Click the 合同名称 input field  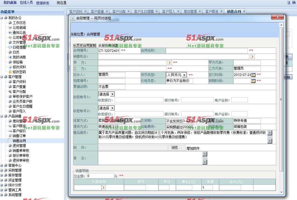(207, 51)
